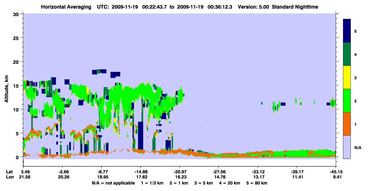Click latitude value -27.06
The height and width of the screenshot is (191, 373).
click(x=219, y=172)
